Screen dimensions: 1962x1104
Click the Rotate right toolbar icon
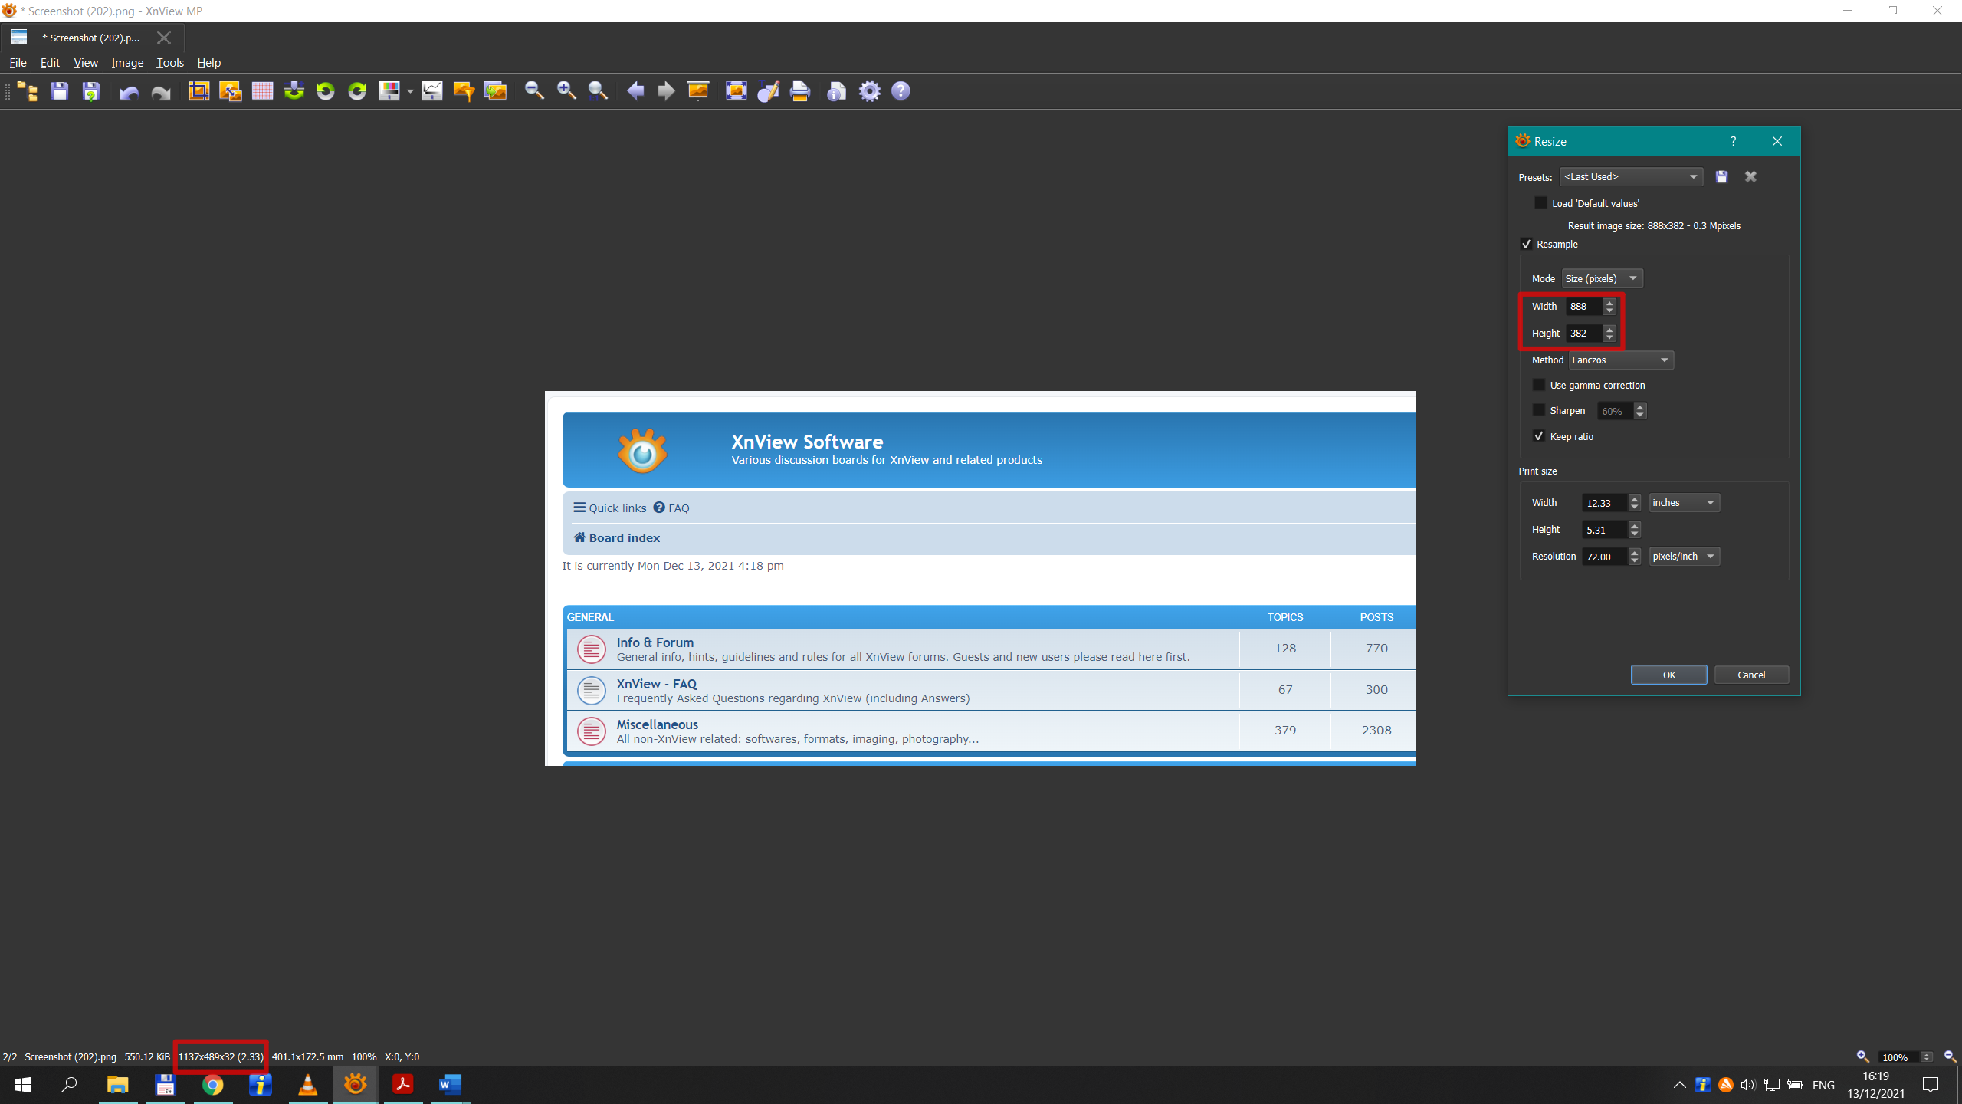pos(357,91)
